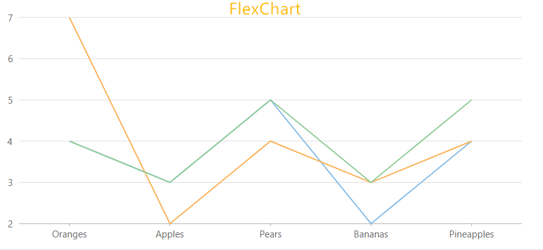Click the y-axis label 7

pyautogui.click(x=10, y=18)
